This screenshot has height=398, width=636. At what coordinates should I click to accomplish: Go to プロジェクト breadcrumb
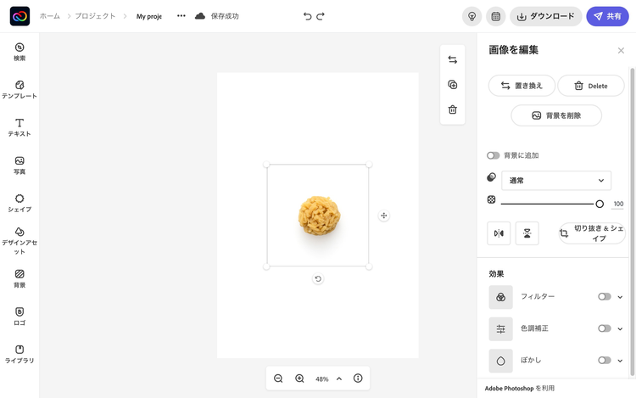(x=95, y=16)
